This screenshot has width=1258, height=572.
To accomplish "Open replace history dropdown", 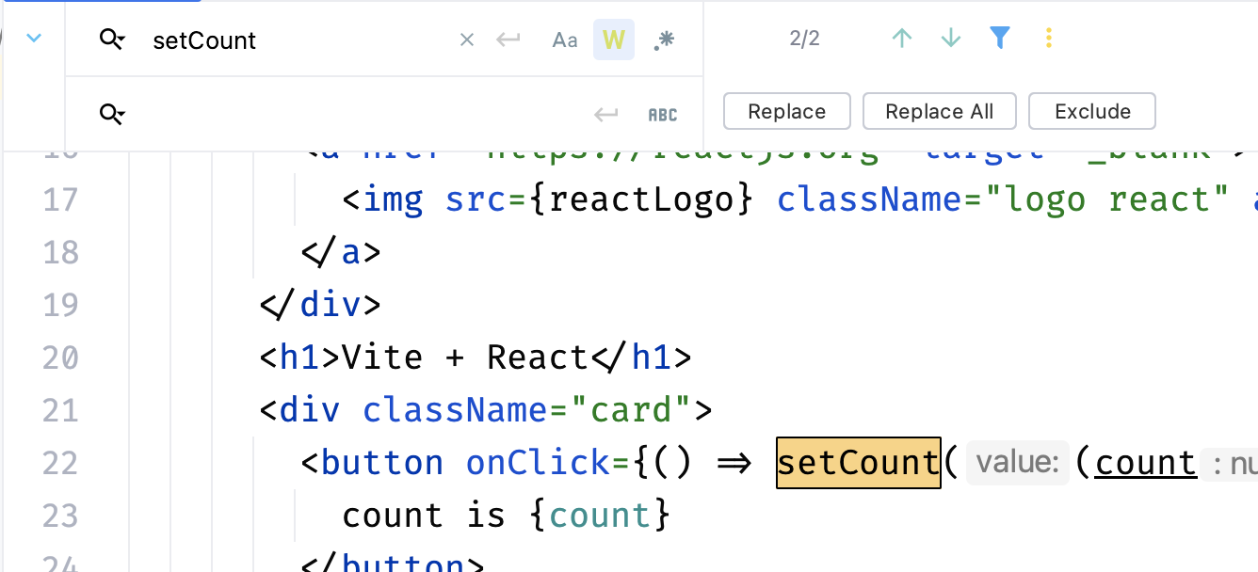I will 112,115.
